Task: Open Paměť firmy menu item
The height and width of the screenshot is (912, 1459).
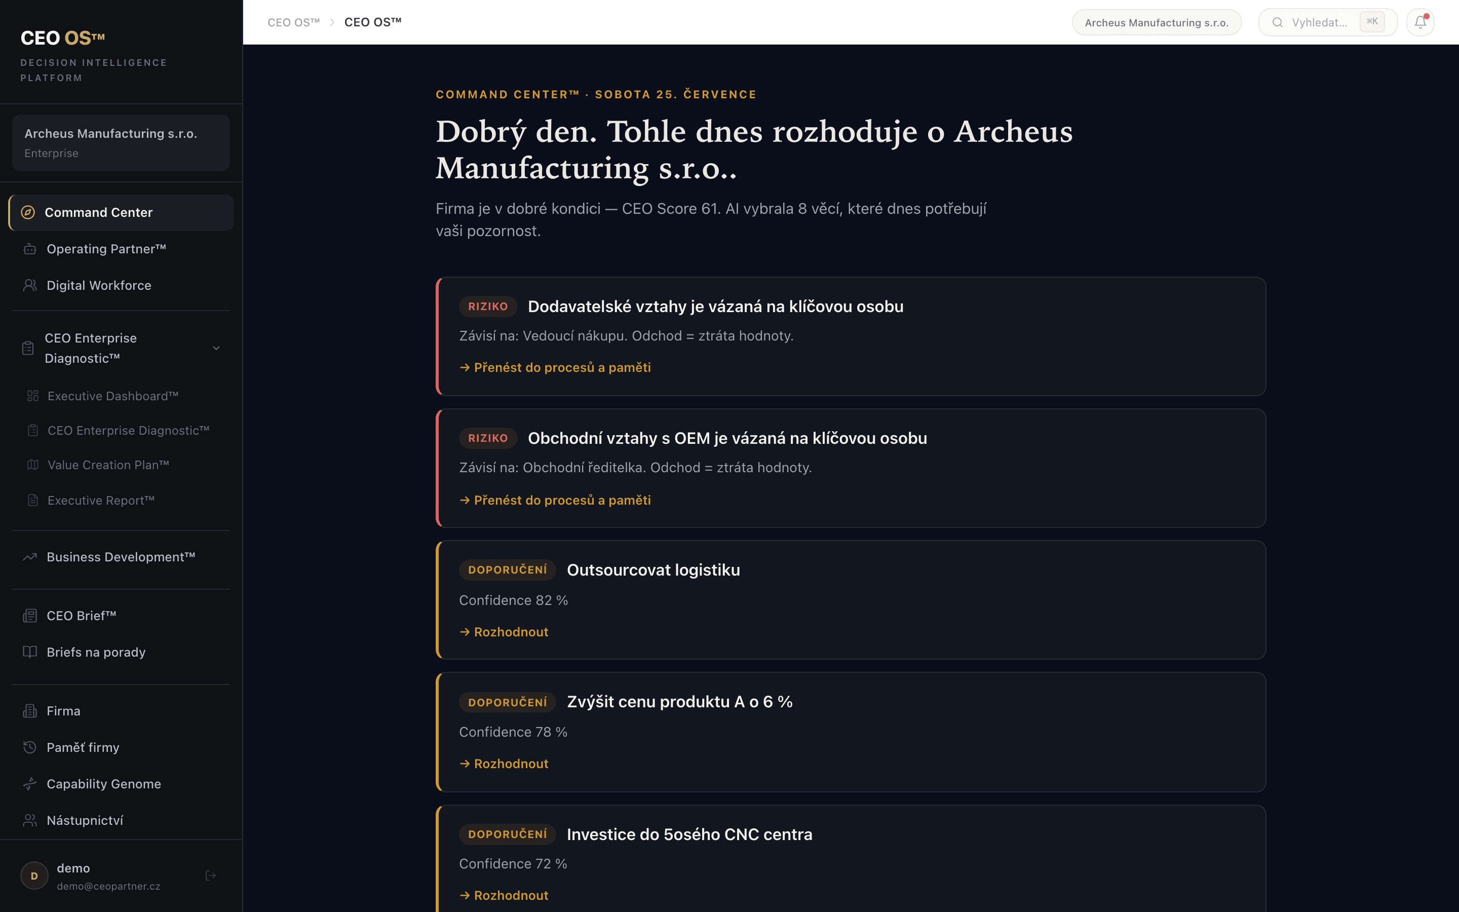Action: 121,747
